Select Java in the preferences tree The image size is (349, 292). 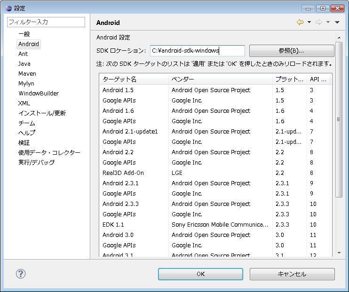click(24, 63)
